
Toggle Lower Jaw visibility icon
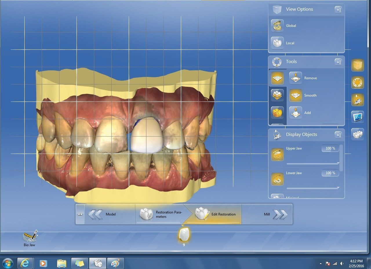(277, 179)
